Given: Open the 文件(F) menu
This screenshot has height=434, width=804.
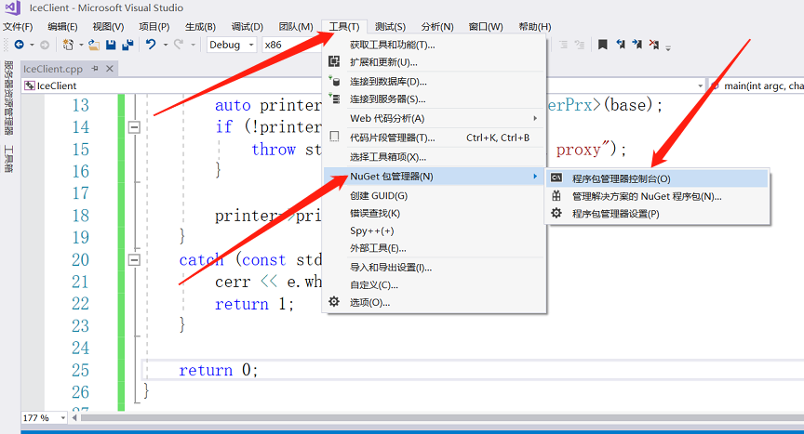Looking at the screenshot, I should [18, 27].
